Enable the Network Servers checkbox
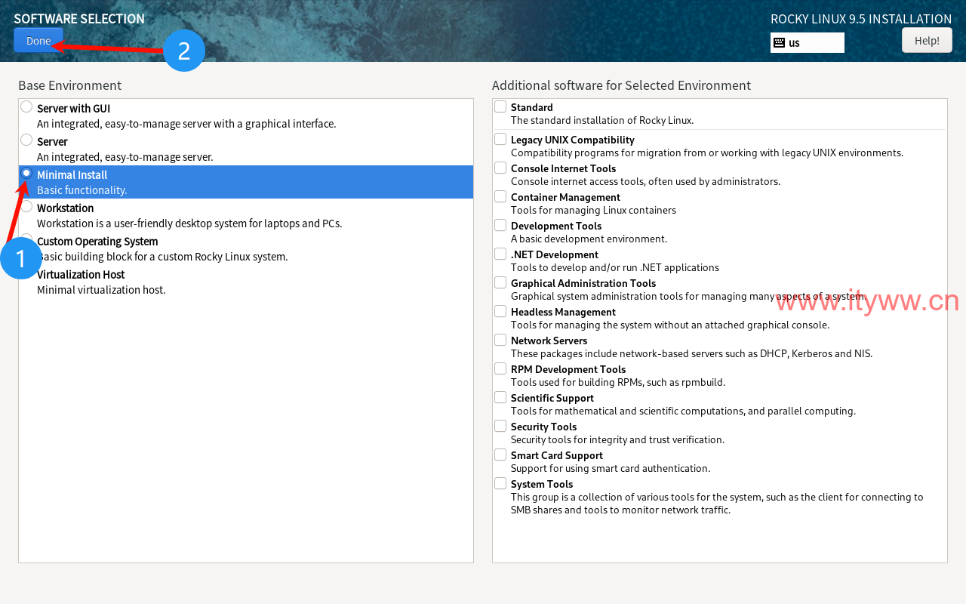The height and width of the screenshot is (604, 966). tap(500, 340)
